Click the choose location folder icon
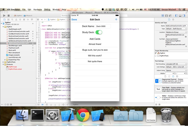The image size is (188, 134). pos(186,37)
